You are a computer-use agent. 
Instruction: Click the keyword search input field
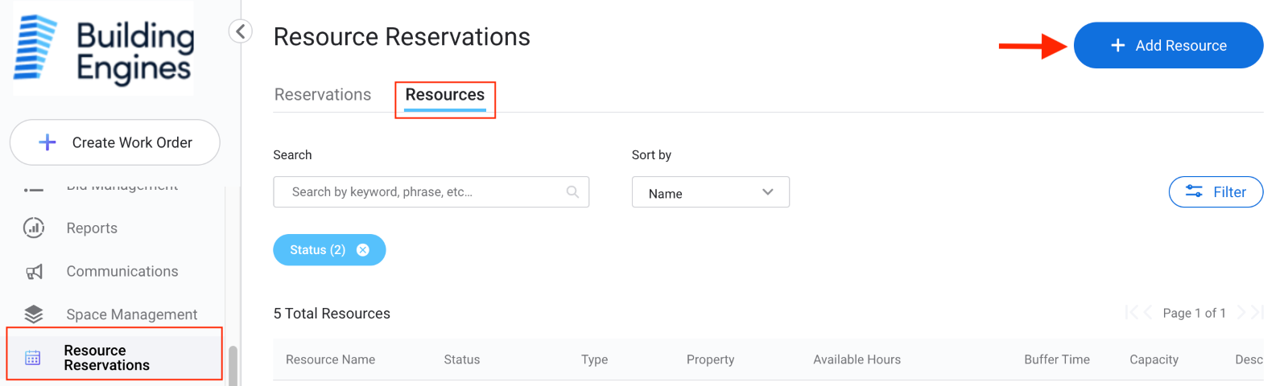423,192
